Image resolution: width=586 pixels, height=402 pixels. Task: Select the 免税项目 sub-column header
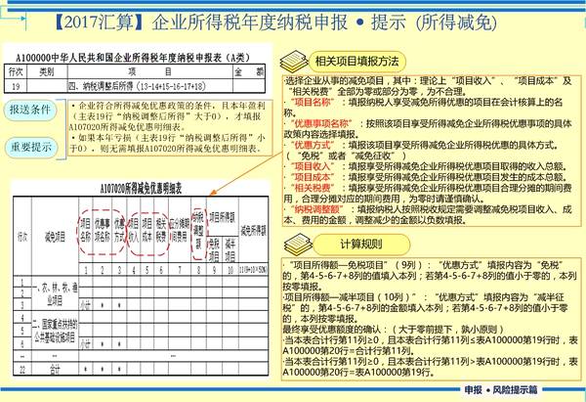(x=214, y=250)
